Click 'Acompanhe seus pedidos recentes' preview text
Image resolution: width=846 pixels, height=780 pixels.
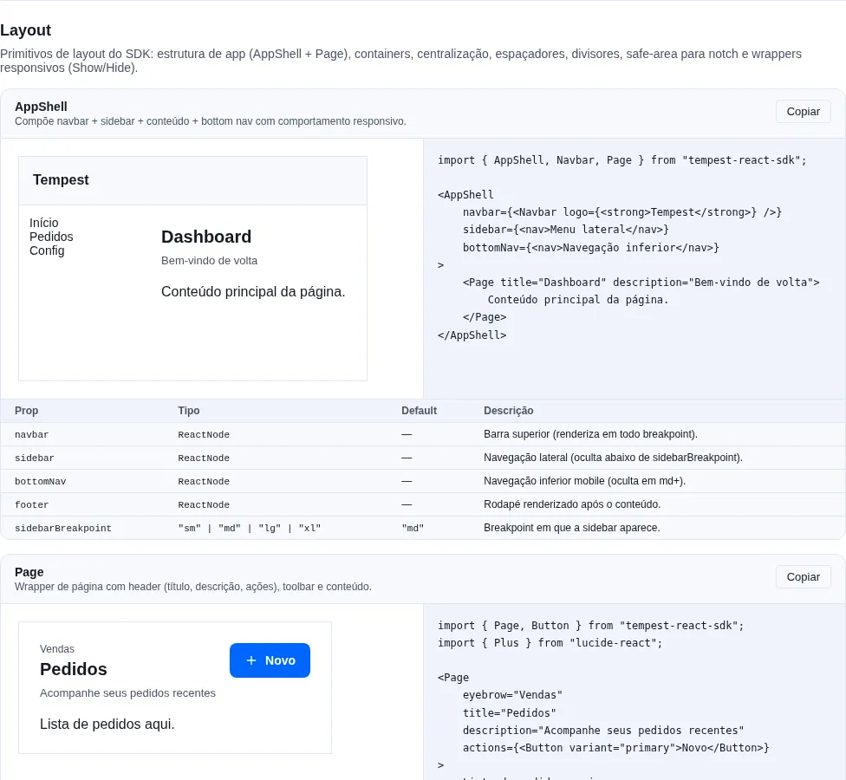click(128, 693)
